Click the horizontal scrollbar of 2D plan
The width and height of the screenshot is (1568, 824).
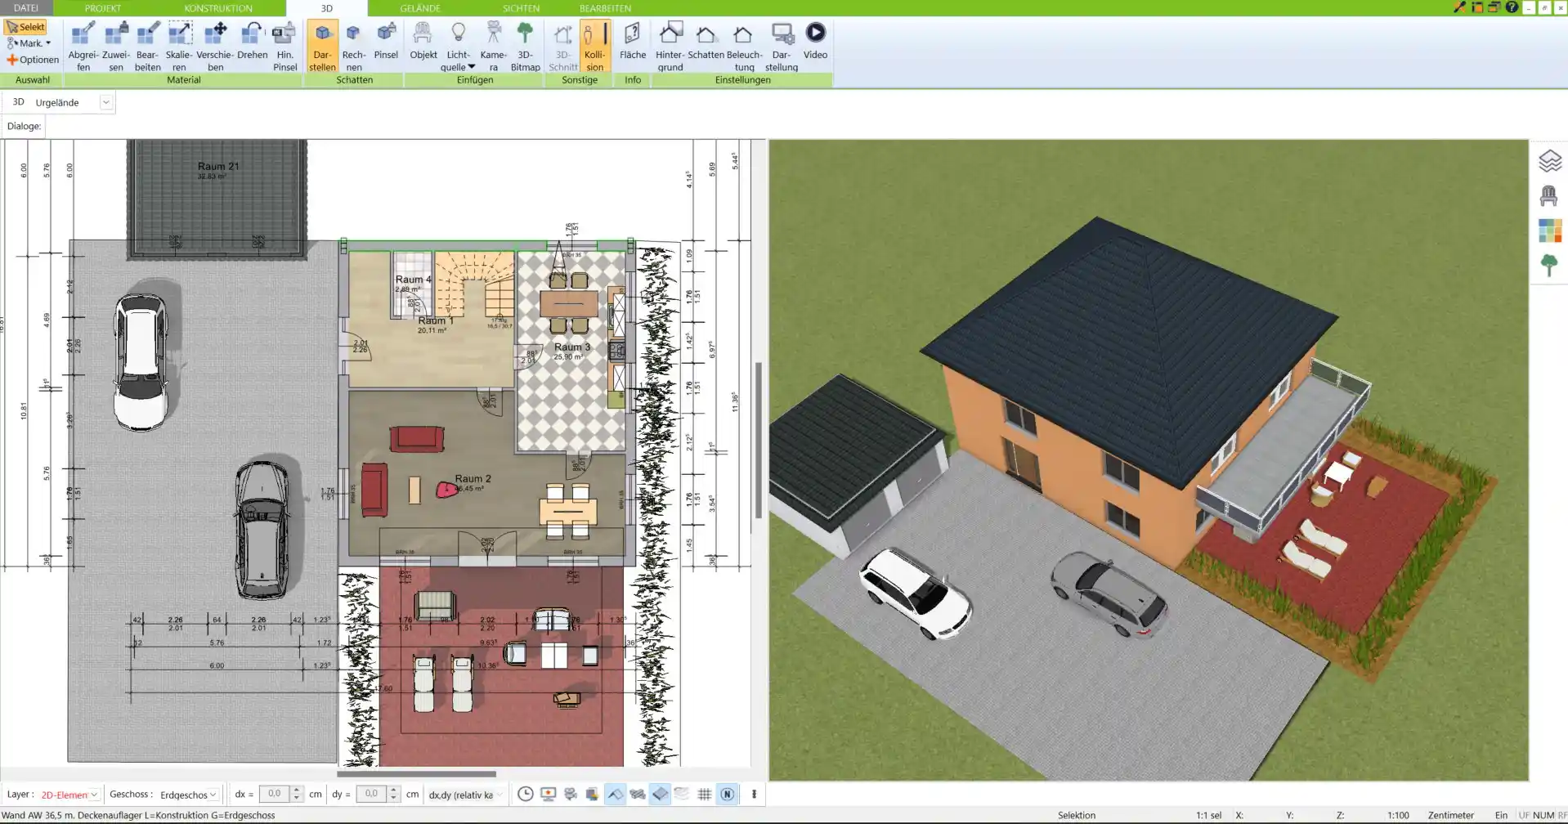[x=416, y=773]
